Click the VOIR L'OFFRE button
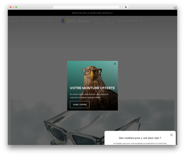 [80, 105]
